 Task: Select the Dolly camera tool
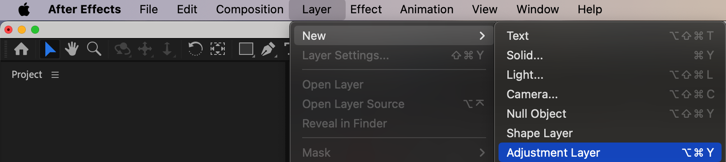(x=168, y=49)
